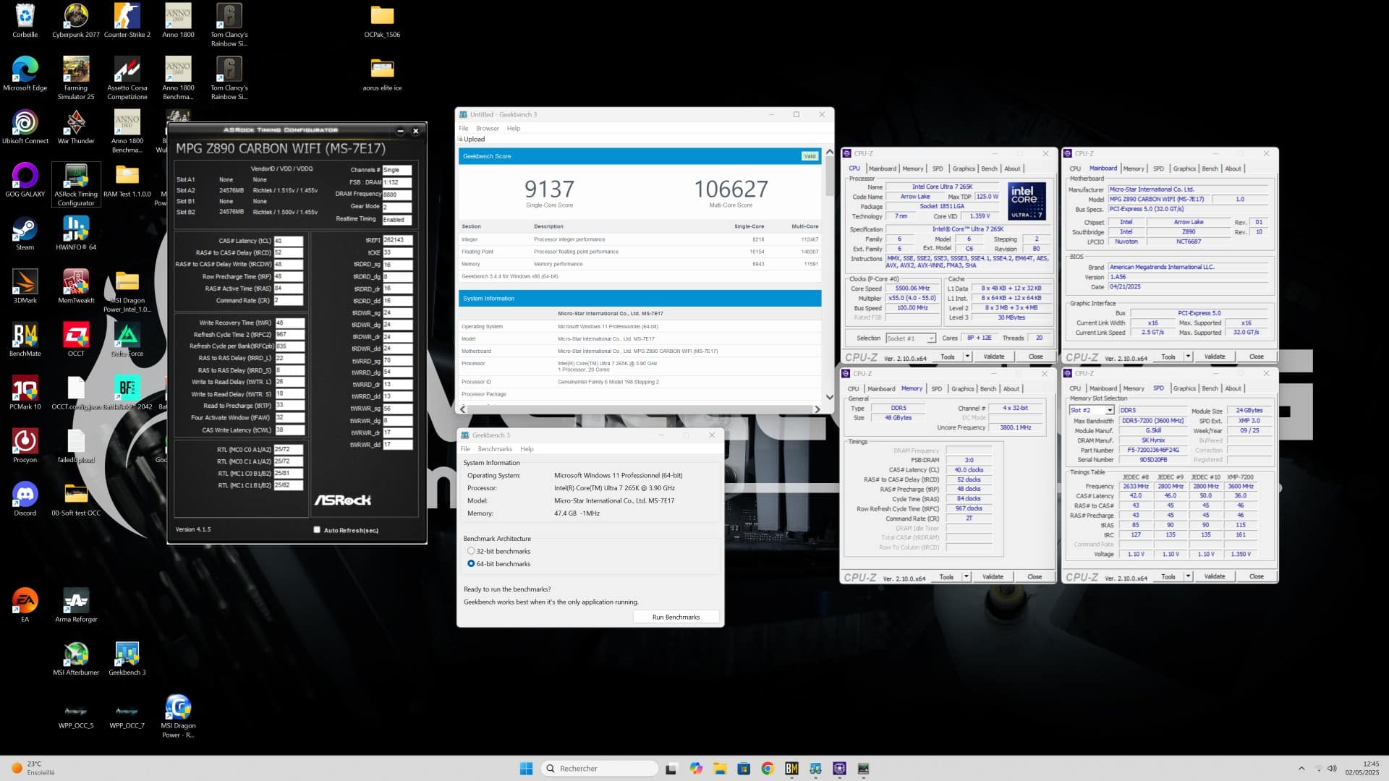Select the OCCT desktop icon
Viewport: 1389px width, 781px height.
click(x=76, y=339)
